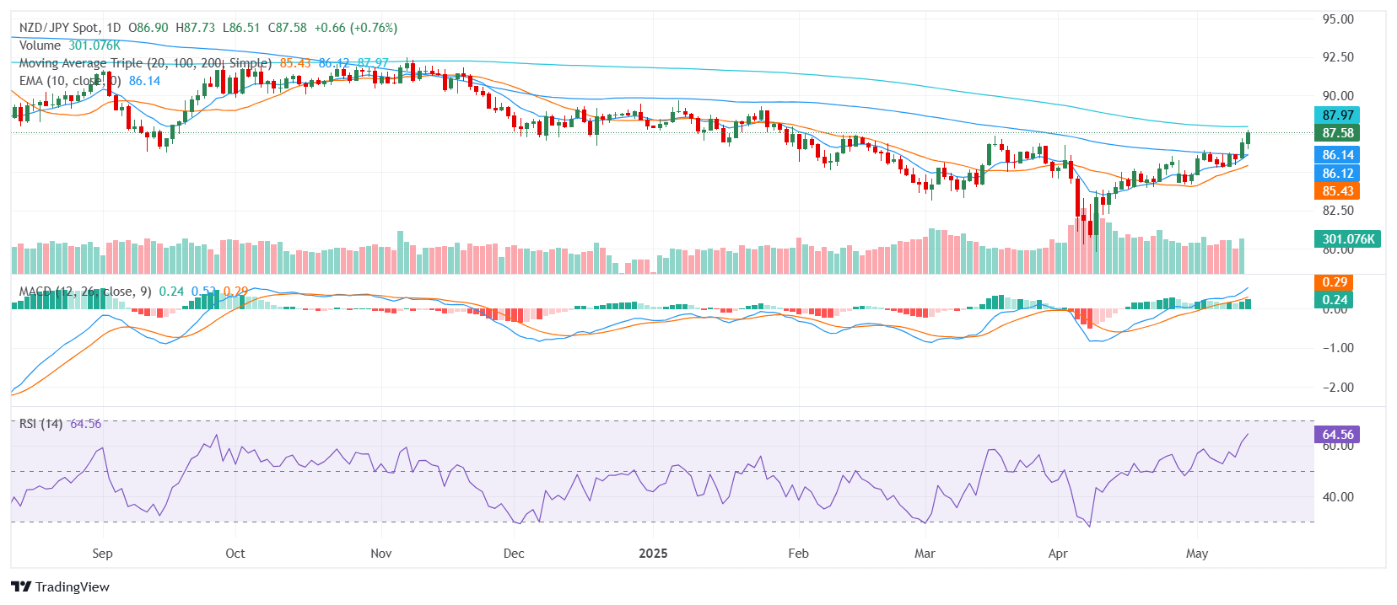The width and height of the screenshot is (1397, 605).
Task: Click the May marker on time axis
Action: tap(1196, 554)
